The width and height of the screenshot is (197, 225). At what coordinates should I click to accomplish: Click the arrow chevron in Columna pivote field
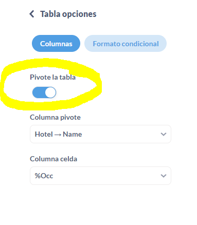click(164, 134)
